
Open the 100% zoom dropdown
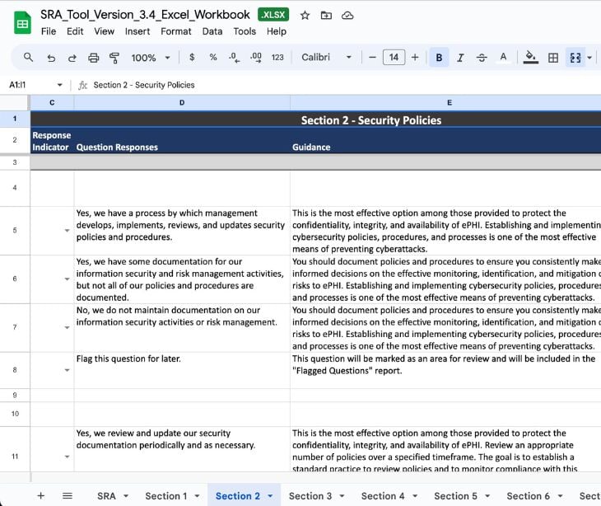(151, 58)
